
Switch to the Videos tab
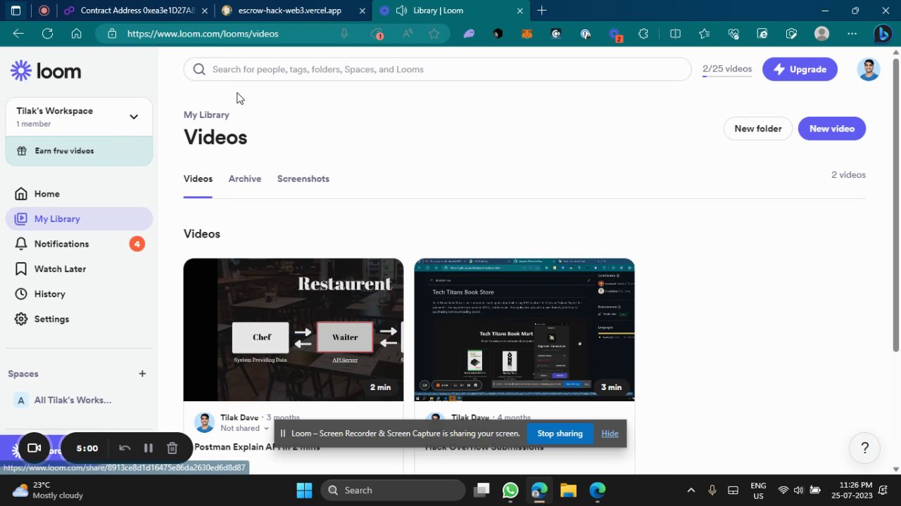click(198, 179)
